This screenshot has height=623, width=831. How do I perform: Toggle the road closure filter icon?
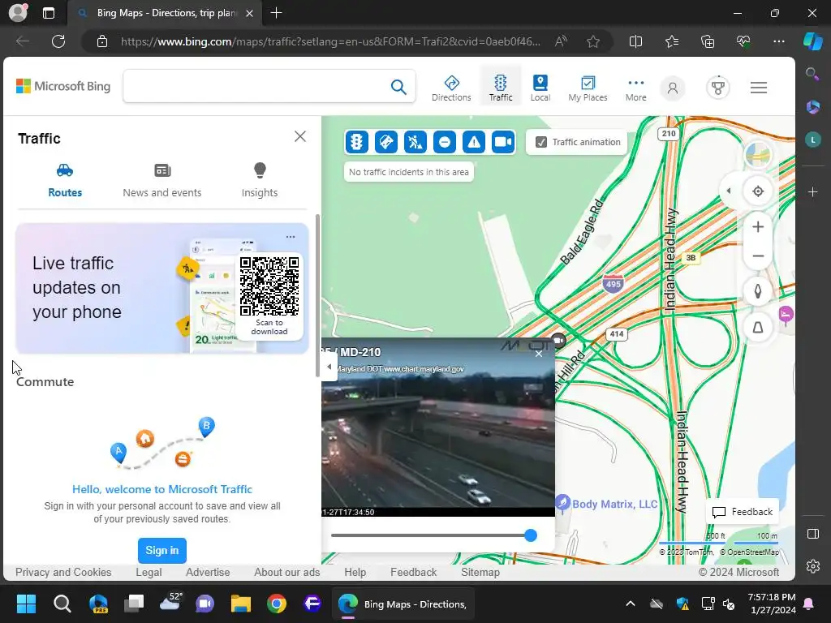pyautogui.click(x=445, y=142)
